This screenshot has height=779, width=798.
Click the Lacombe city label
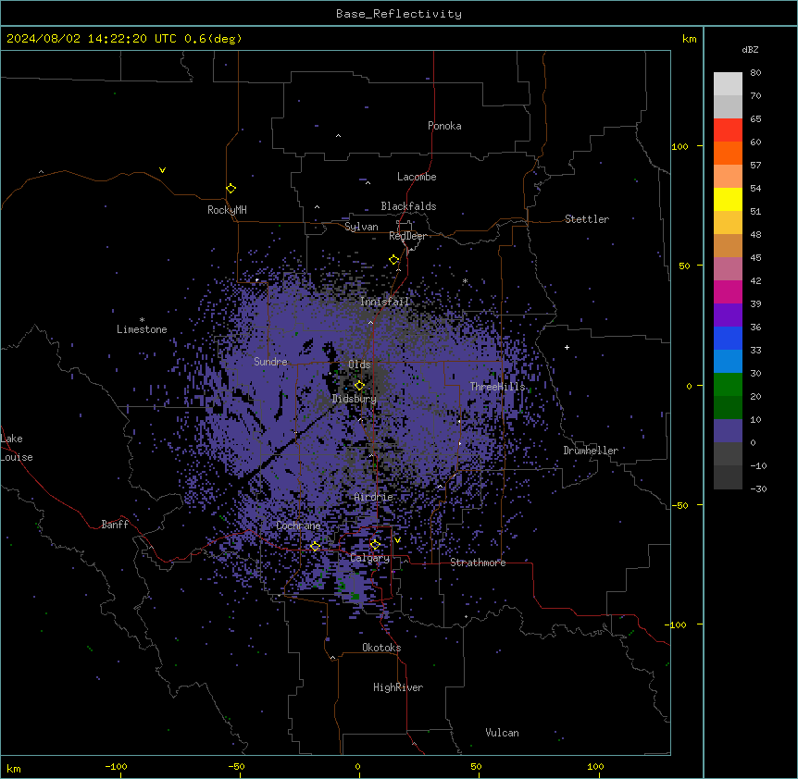417,177
